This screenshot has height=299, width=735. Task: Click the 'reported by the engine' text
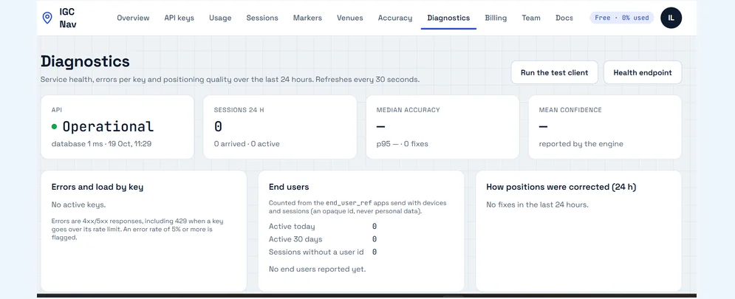[x=581, y=144]
